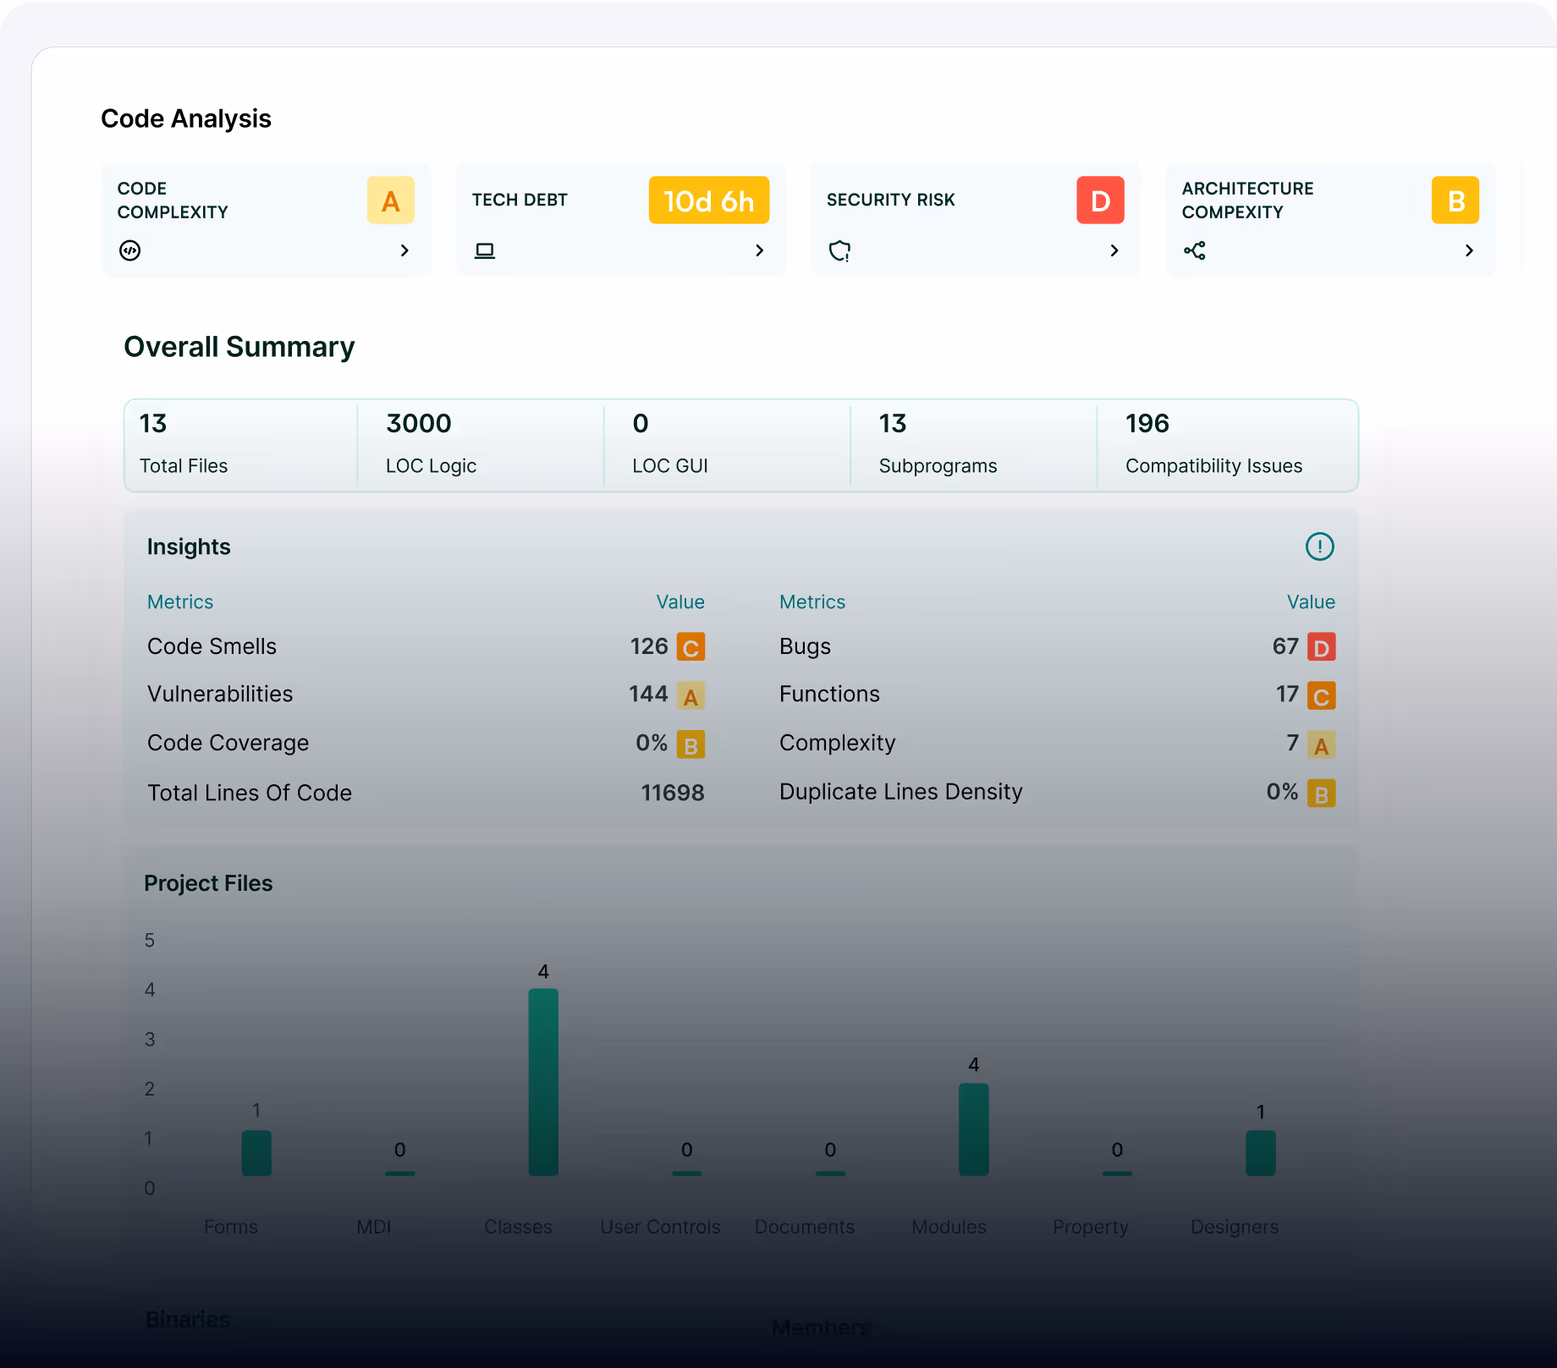
Task: Click the Designers bar in Project Files chart
Action: click(x=1261, y=1153)
